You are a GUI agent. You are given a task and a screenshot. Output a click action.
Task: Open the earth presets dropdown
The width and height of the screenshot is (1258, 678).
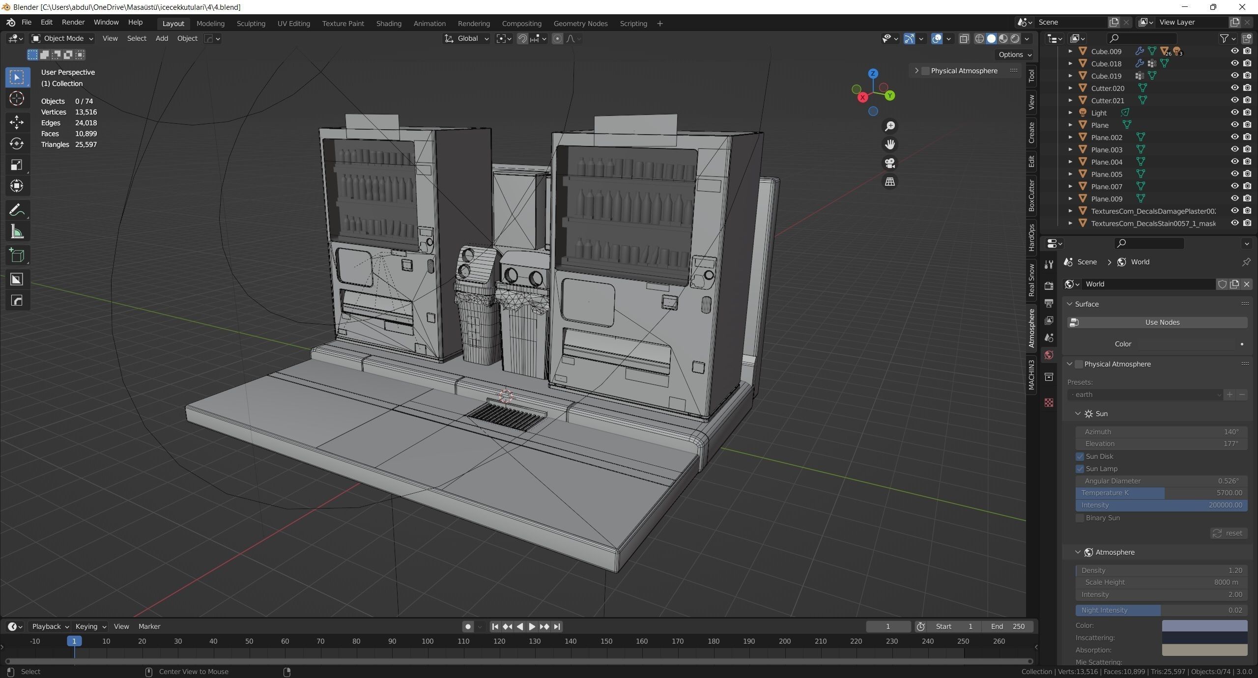1145,395
